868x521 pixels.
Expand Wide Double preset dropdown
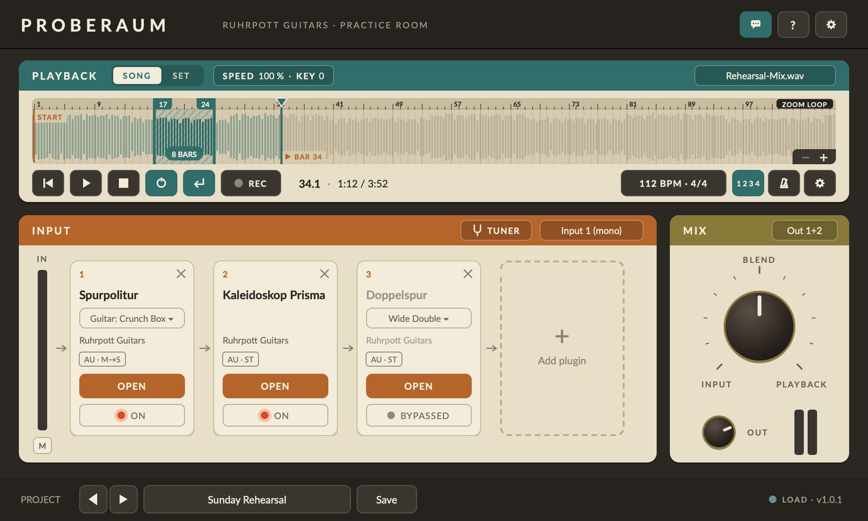coord(419,318)
